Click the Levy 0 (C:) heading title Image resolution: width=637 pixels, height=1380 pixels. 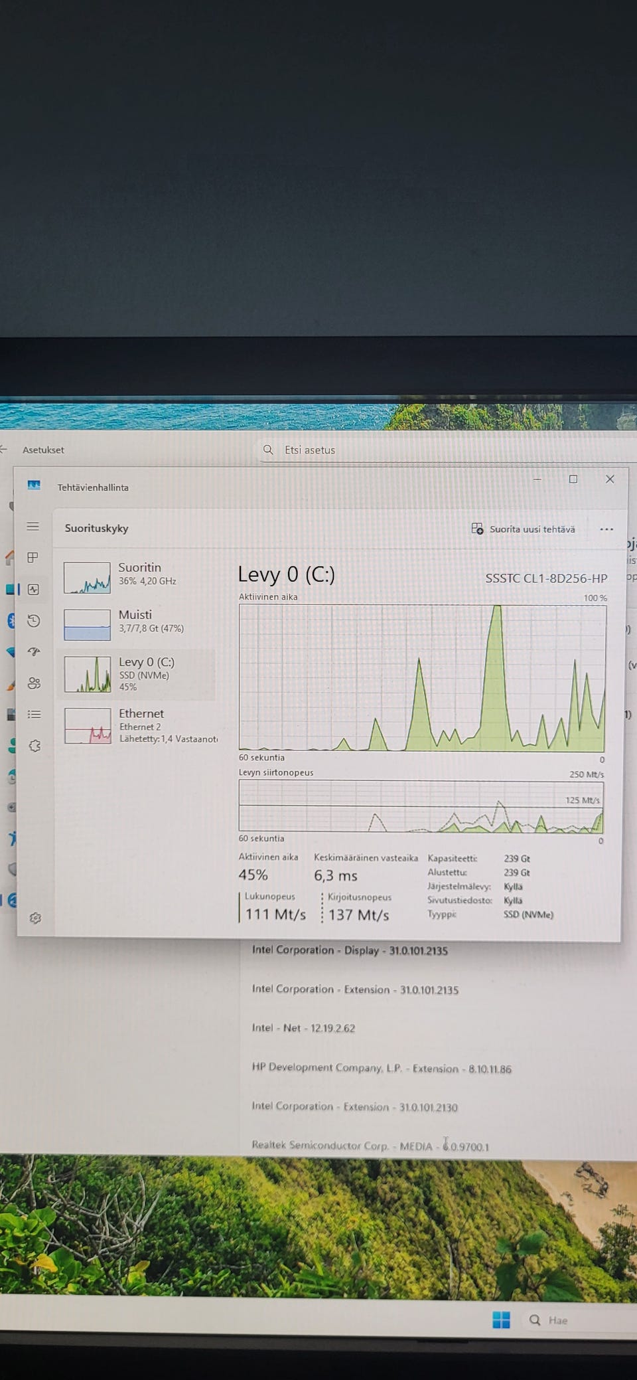click(287, 574)
